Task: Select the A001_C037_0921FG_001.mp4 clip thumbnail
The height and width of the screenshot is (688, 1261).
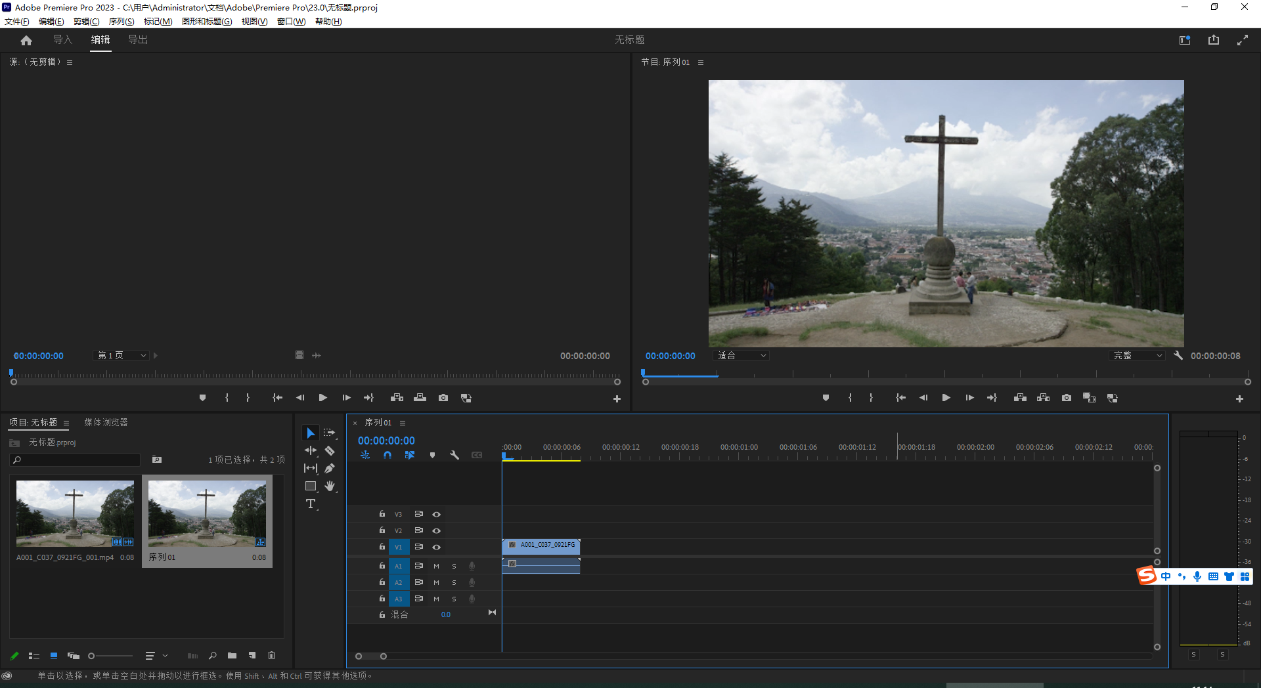Action: click(x=74, y=513)
